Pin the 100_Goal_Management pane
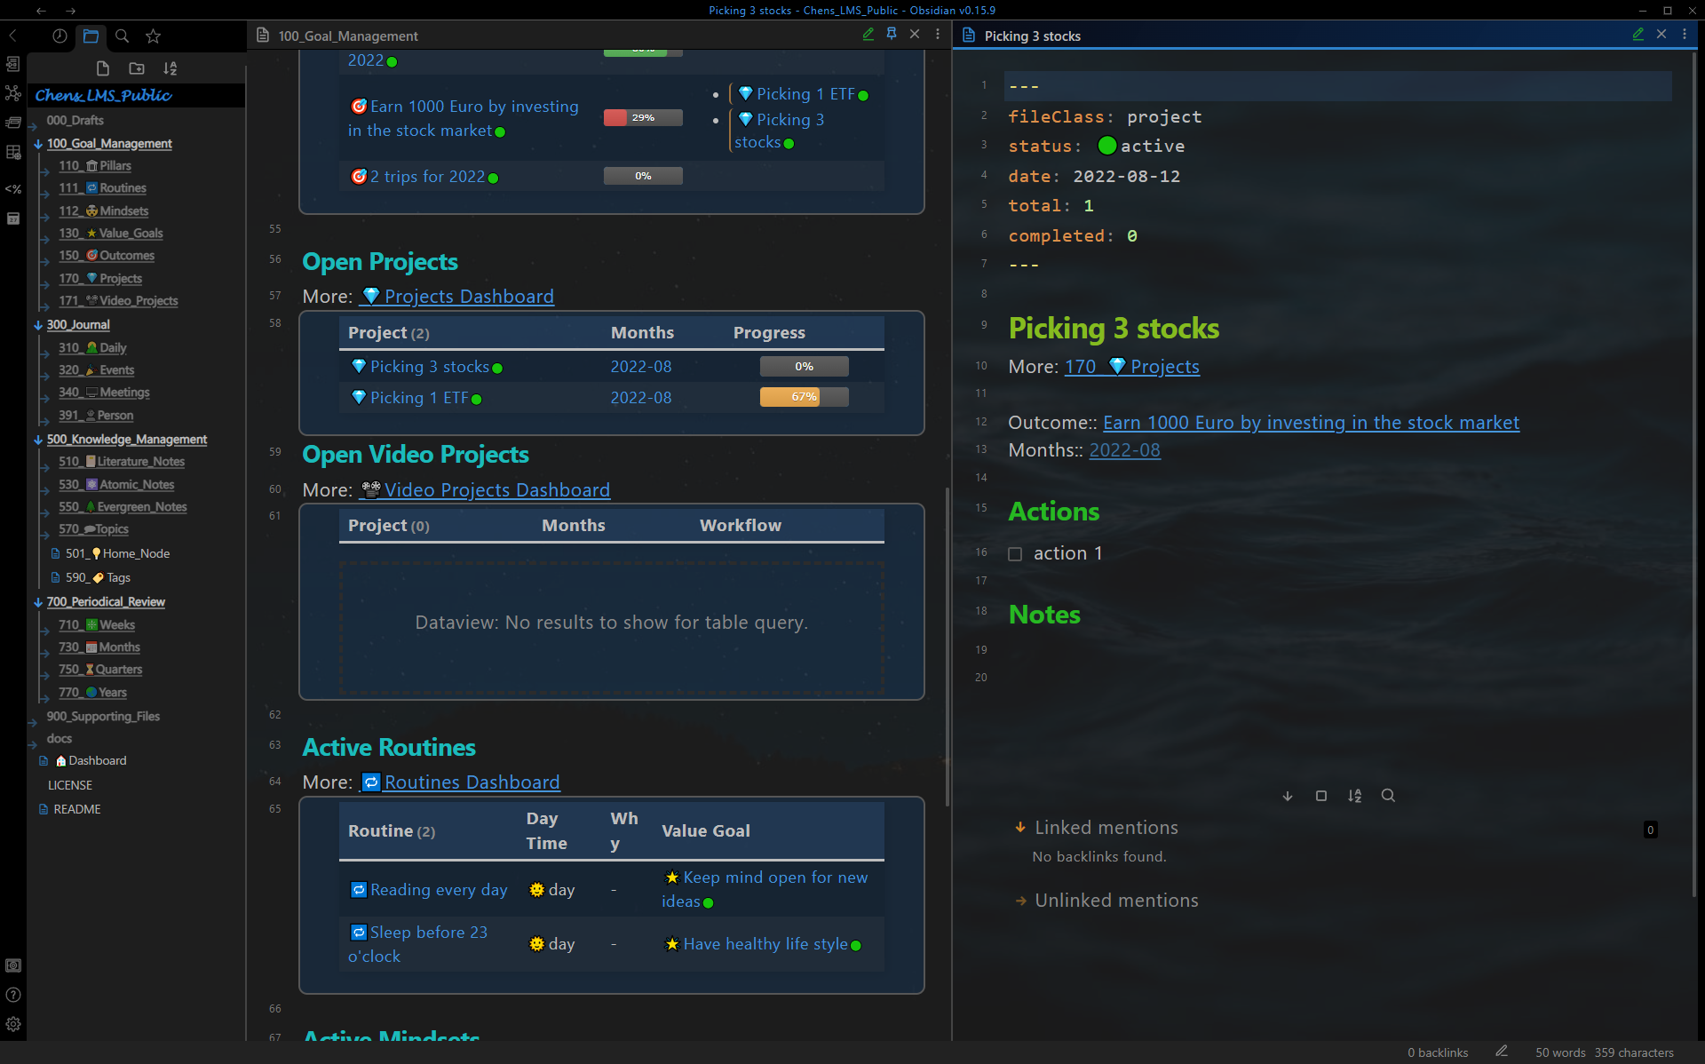This screenshot has width=1705, height=1064. tap(892, 35)
